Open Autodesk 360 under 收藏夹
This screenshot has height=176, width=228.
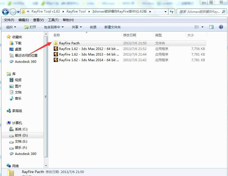[x=26, y=61]
